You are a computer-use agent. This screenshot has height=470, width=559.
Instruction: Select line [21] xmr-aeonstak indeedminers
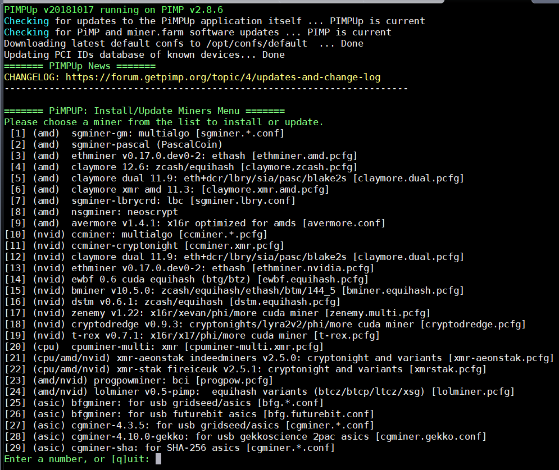tap(279, 358)
